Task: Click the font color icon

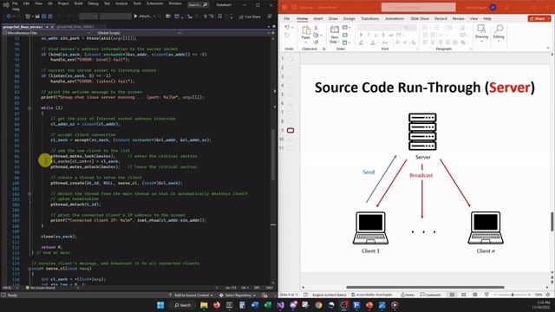Action: tap(373, 42)
